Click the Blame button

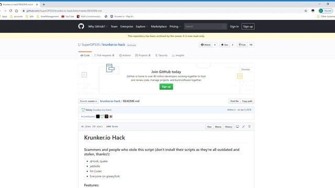point(218,126)
